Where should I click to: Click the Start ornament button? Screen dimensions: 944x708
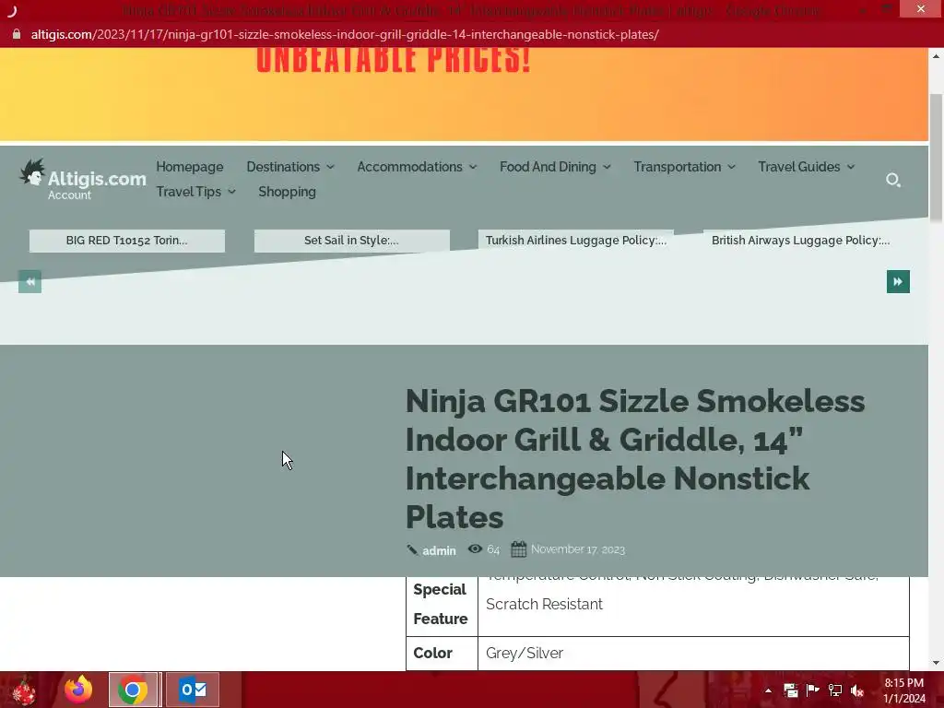tap(24, 690)
